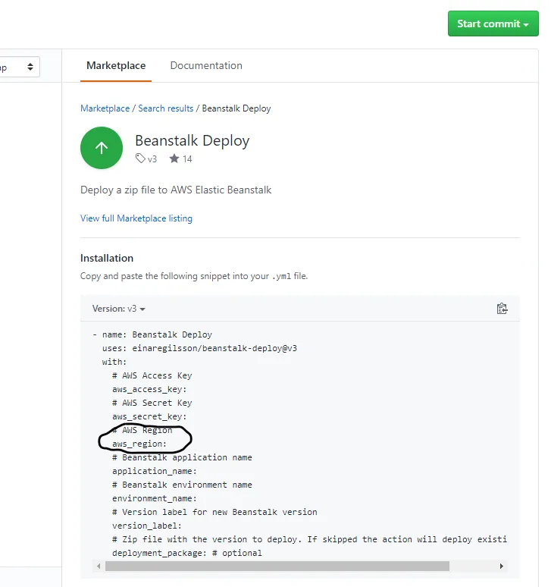The height and width of the screenshot is (587, 551).
Task: Click the 'aws_region:' line in snippet
Action: pyautogui.click(x=139, y=444)
